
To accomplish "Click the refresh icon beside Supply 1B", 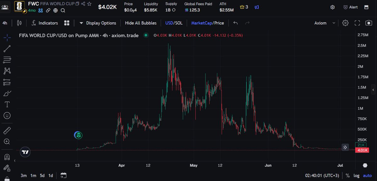I will [x=174, y=10].
